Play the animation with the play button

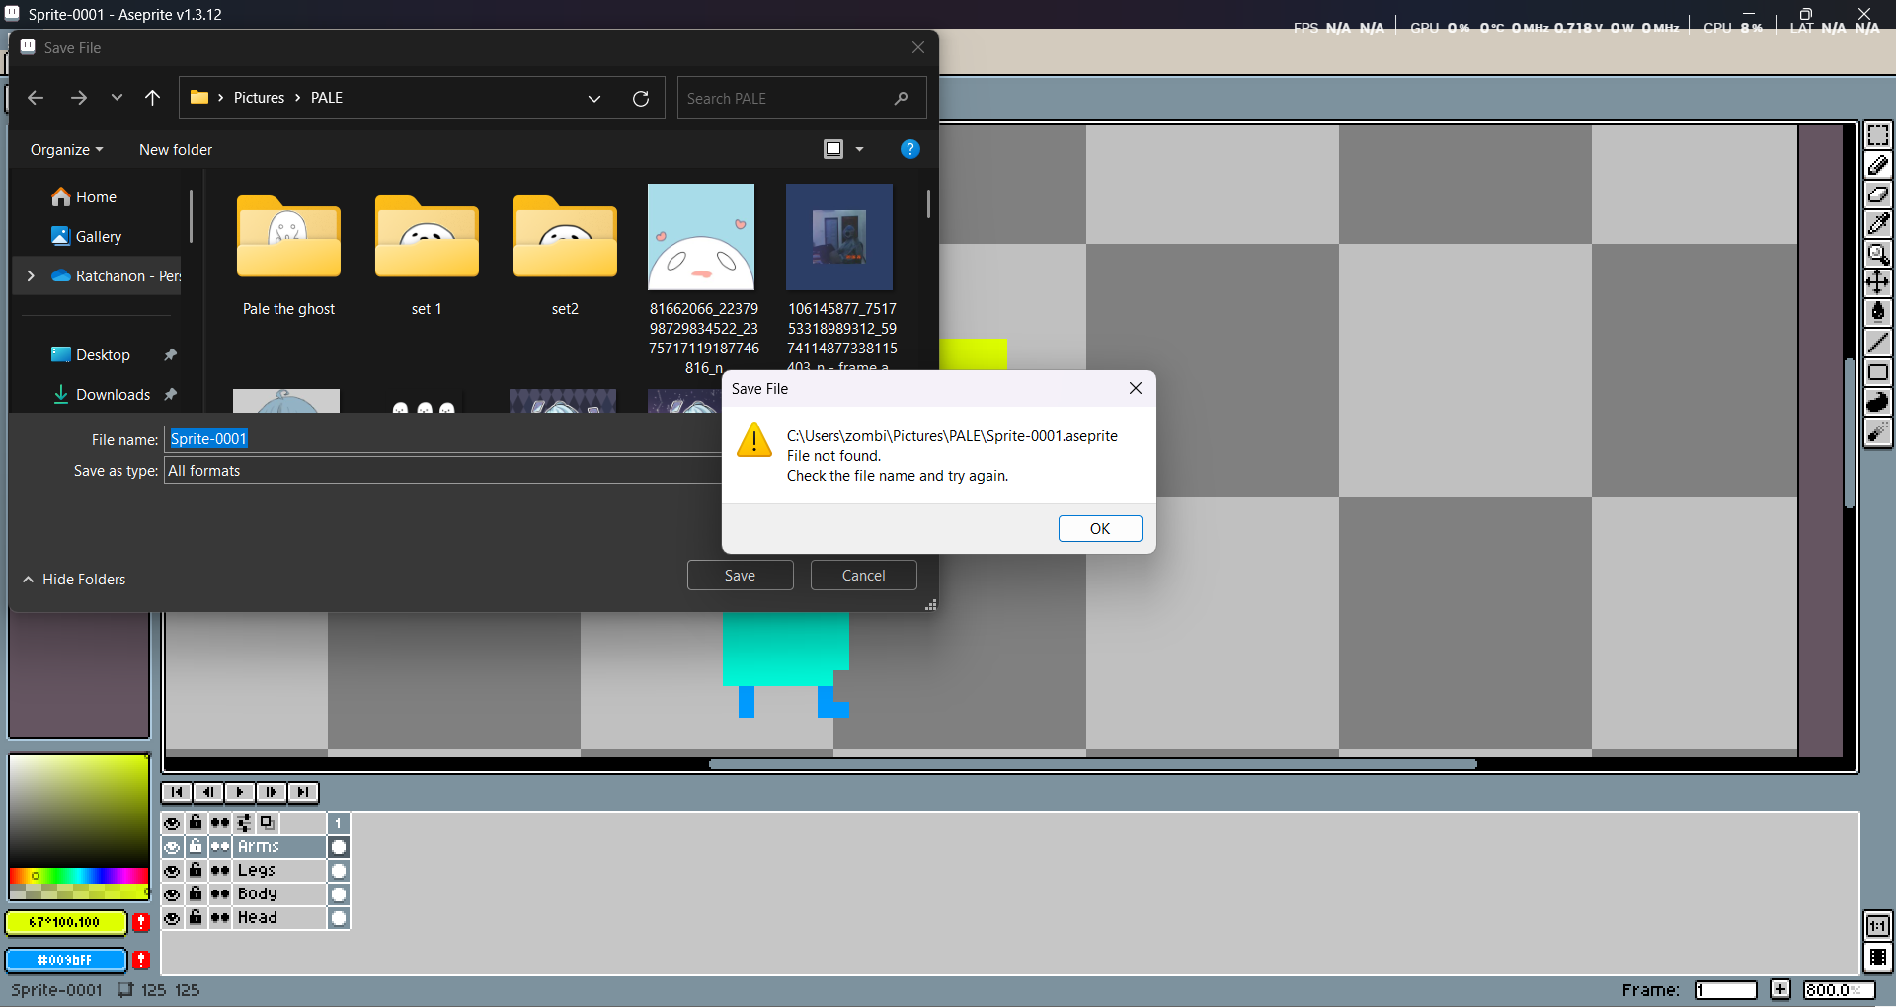(240, 792)
